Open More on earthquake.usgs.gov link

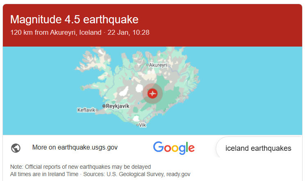(75, 147)
